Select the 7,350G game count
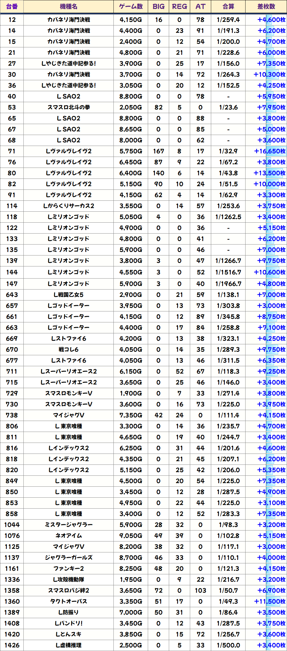 point(131,415)
